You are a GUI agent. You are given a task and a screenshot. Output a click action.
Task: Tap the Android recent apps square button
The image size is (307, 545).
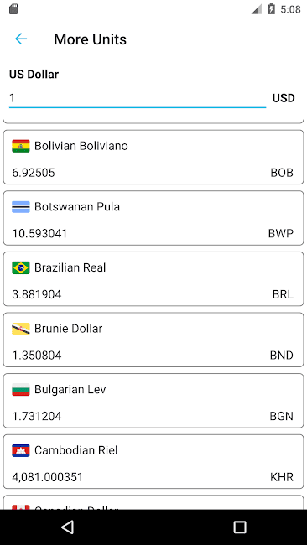point(240,527)
